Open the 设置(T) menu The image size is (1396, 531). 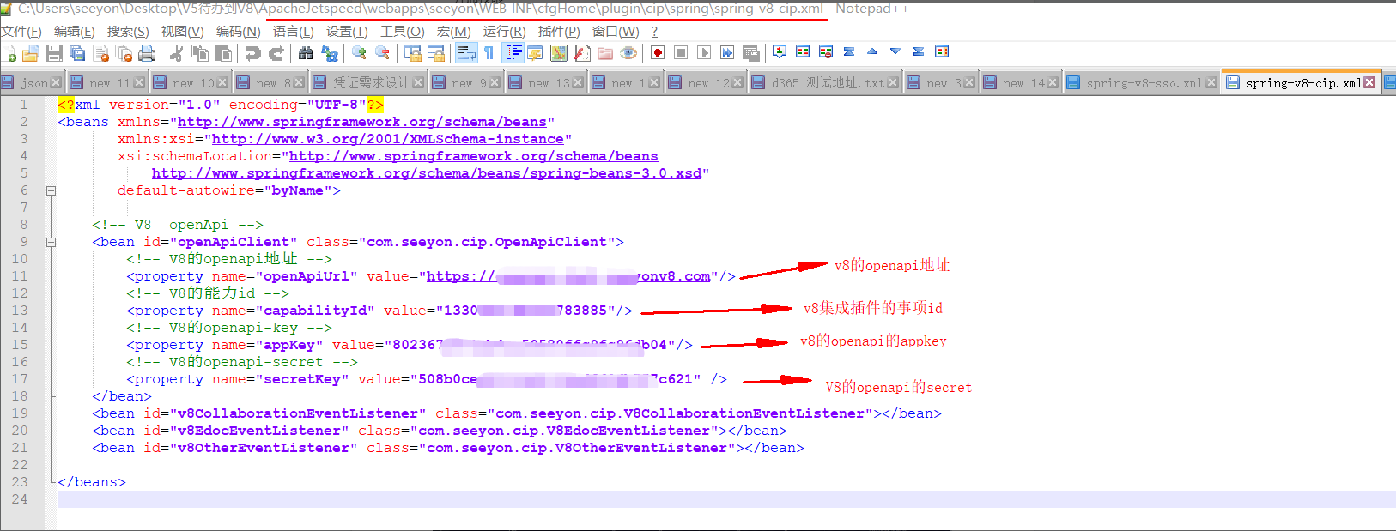(x=347, y=32)
